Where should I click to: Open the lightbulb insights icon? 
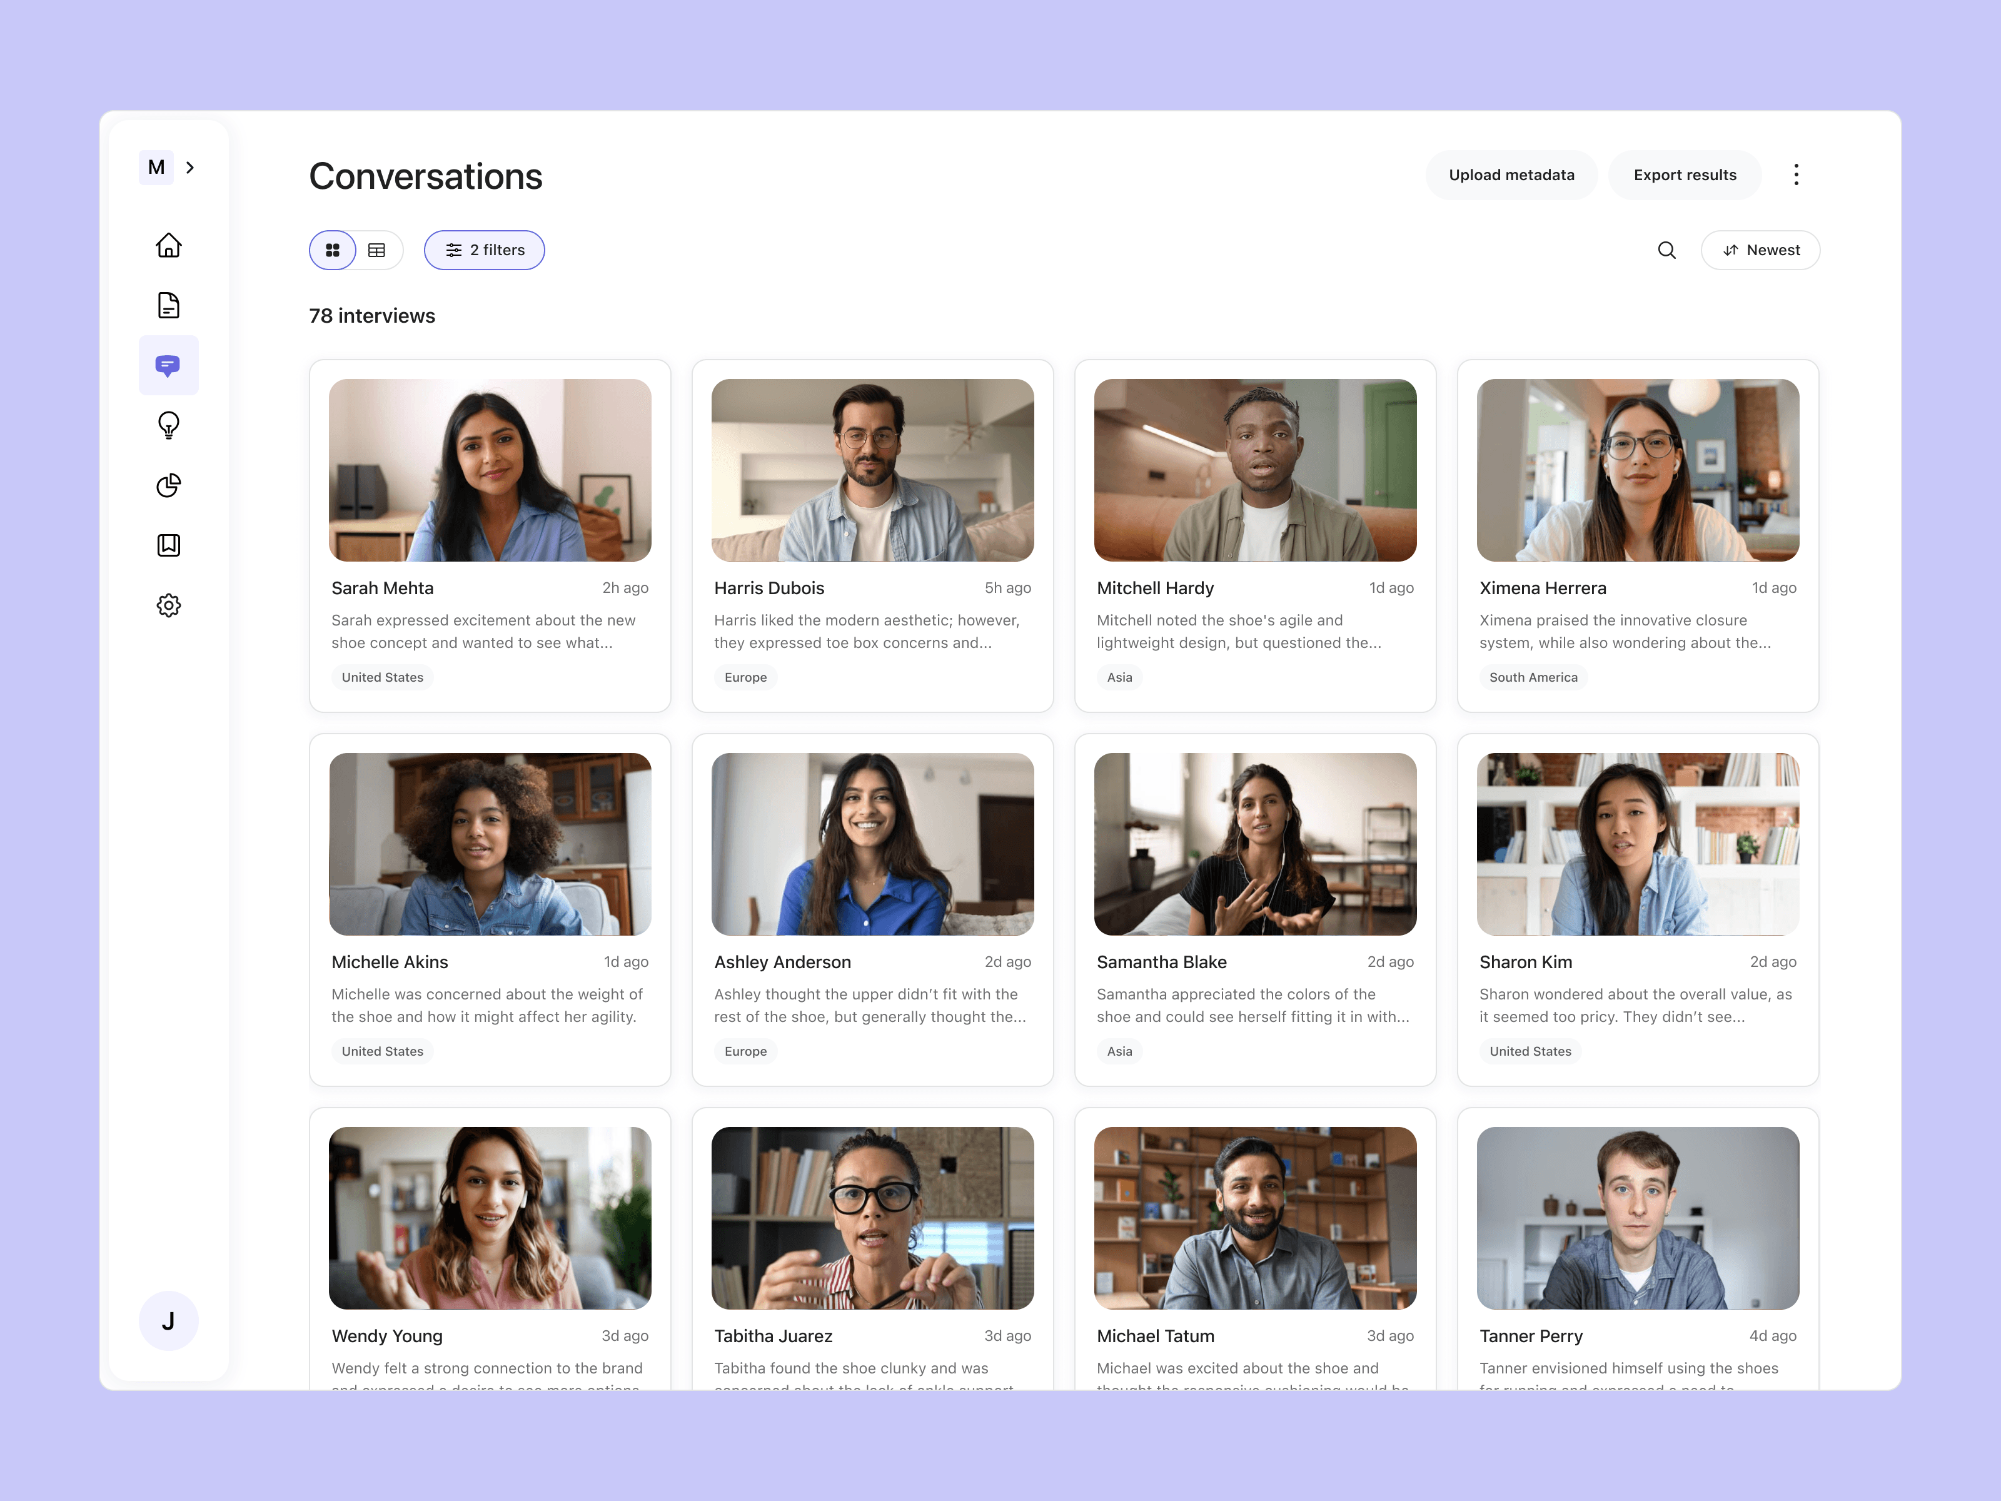168,425
